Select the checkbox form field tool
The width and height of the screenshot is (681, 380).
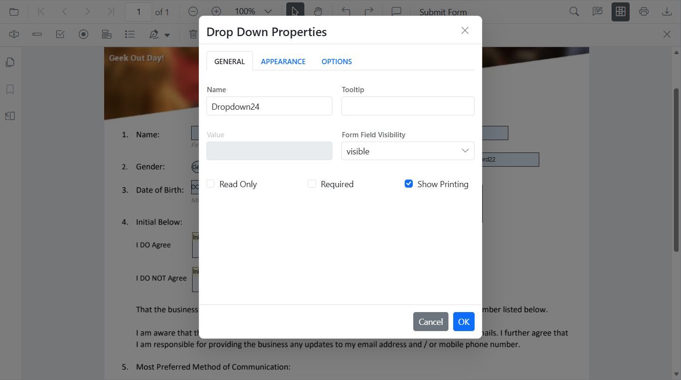click(60, 34)
